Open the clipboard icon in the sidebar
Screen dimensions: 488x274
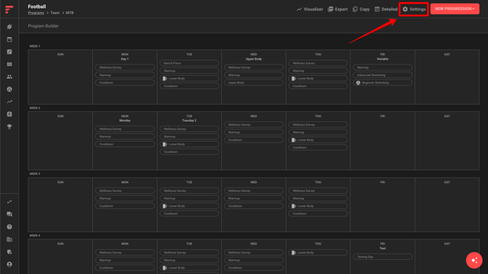click(x=9, y=114)
